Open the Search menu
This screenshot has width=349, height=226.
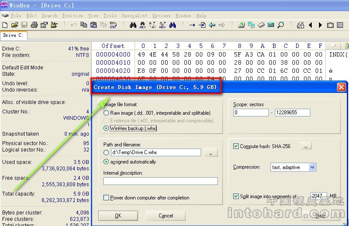[49, 15]
